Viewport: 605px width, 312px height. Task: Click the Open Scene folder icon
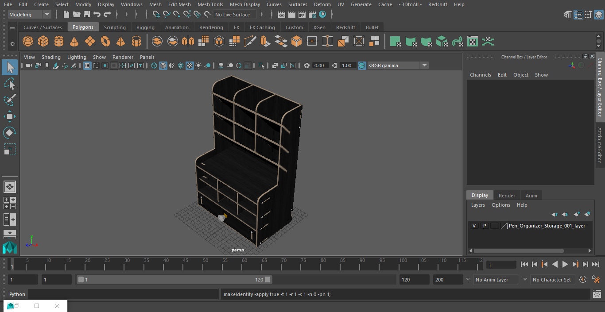77,15
